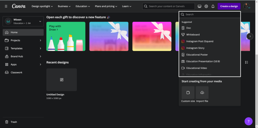Click the Import file label
Viewport: 258px width, 128px height.
tap(202, 101)
